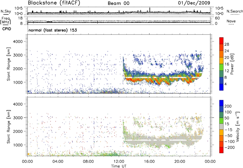Click the "20" Power colorbar label

[227, 58]
